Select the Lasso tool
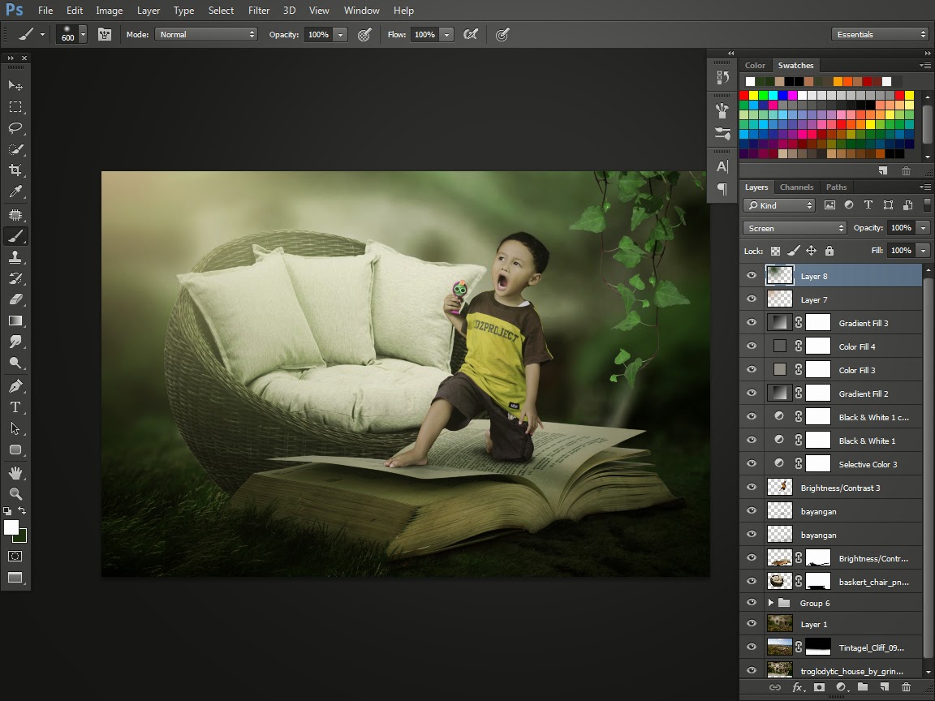The image size is (935, 701). tap(15, 128)
